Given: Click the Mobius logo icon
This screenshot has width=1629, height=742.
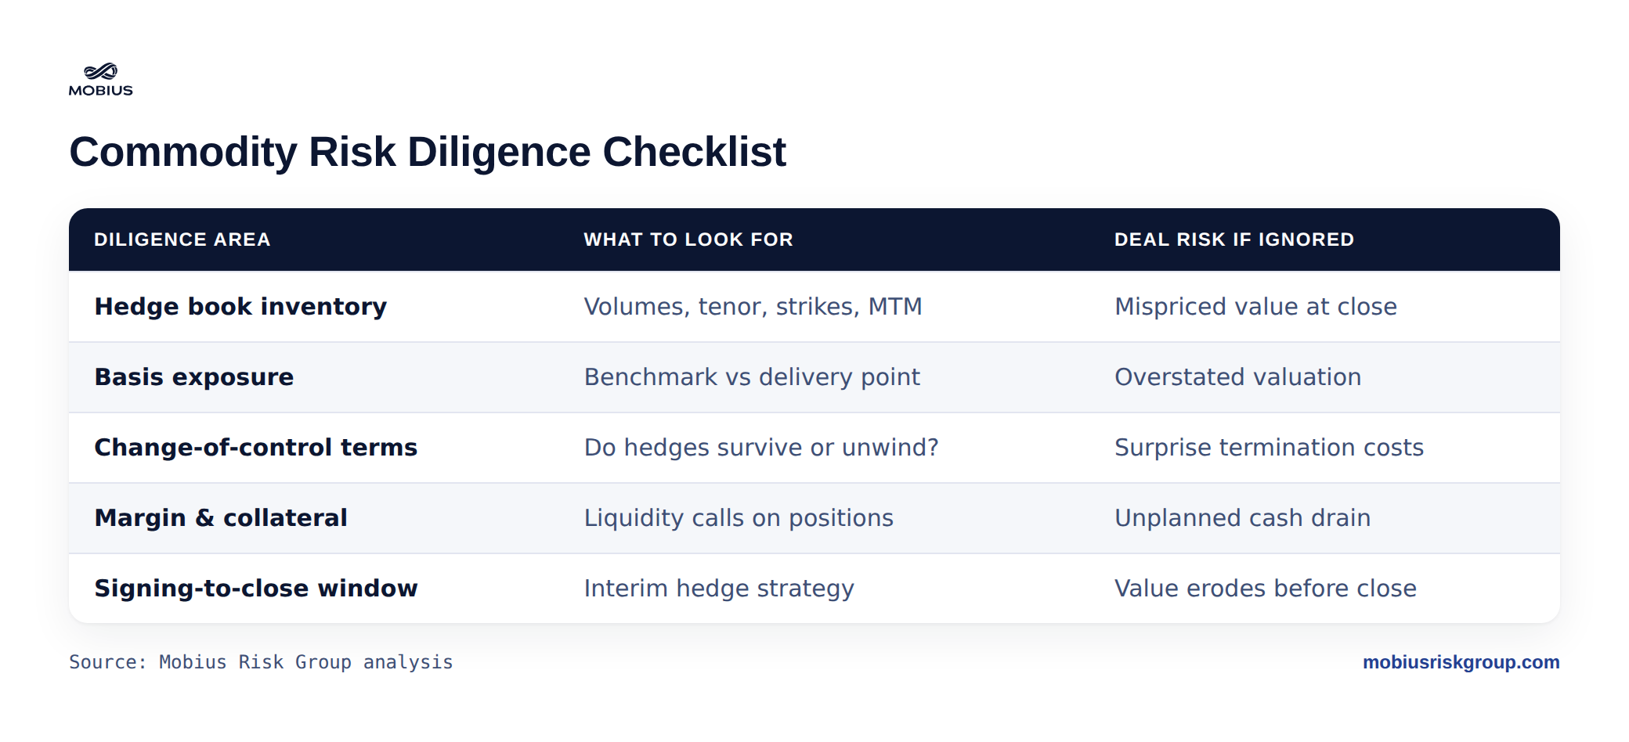Looking at the screenshot, I should [x=101, y=79].
